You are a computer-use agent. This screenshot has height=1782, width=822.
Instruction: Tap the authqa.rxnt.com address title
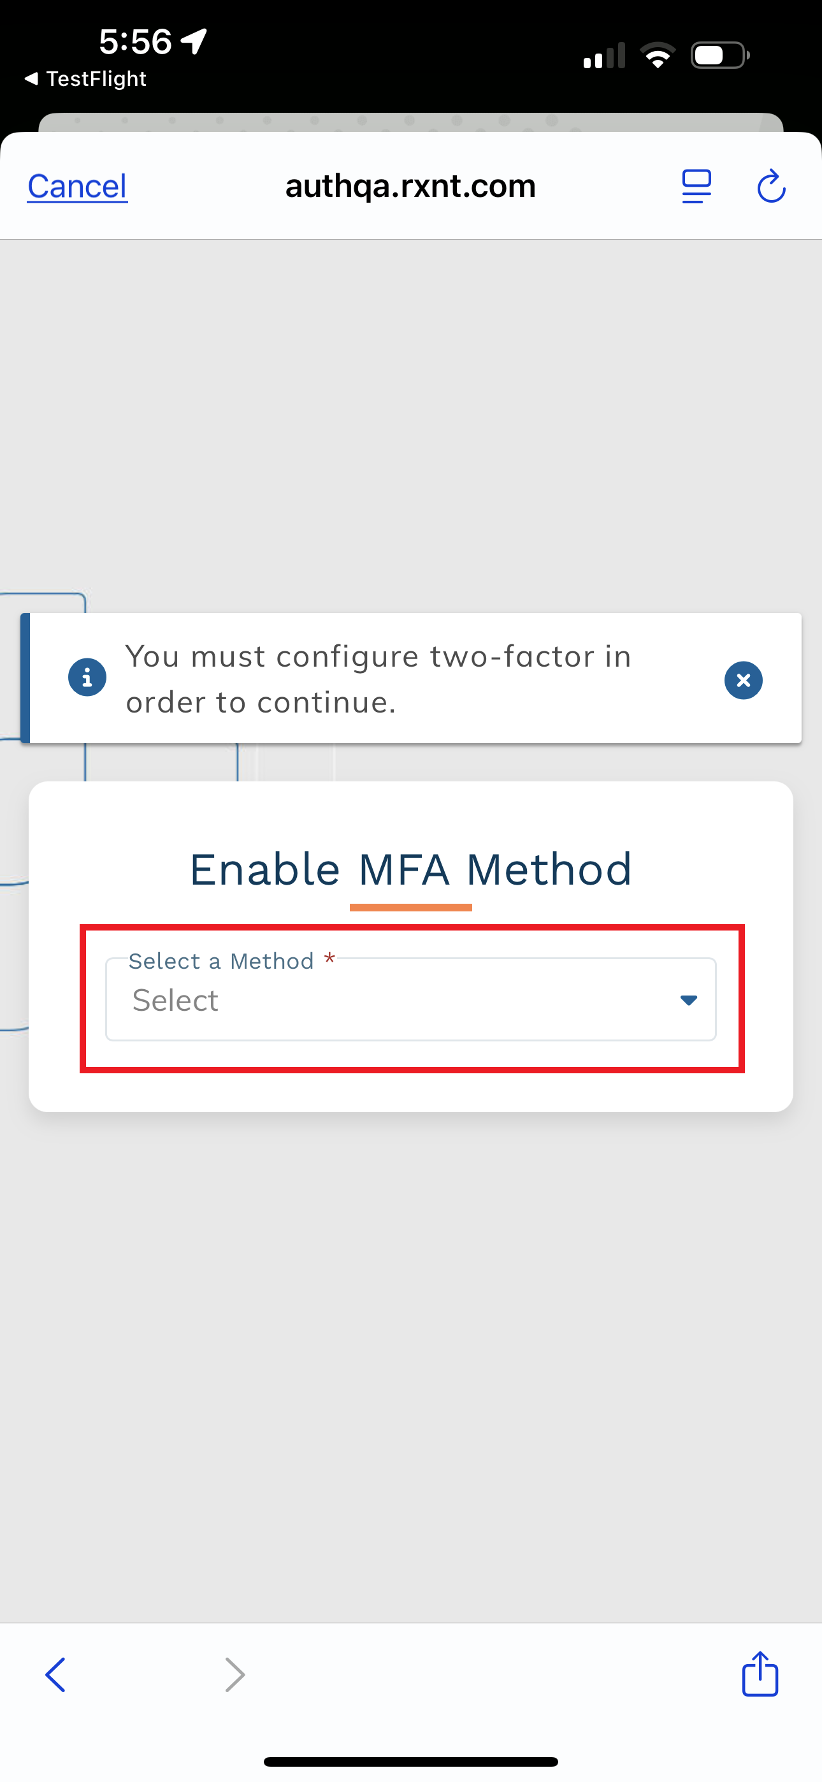(410, 185)
